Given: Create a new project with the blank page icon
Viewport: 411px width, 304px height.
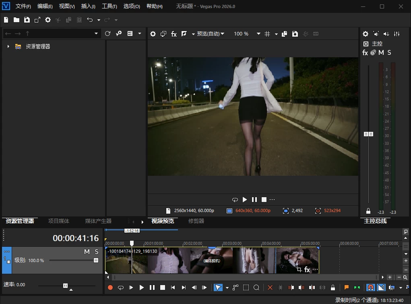Looking at the screenshot, I should click(6, 20).
